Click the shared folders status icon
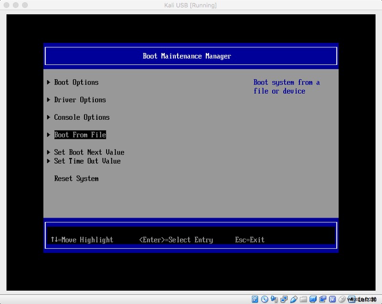 (303, 299)
